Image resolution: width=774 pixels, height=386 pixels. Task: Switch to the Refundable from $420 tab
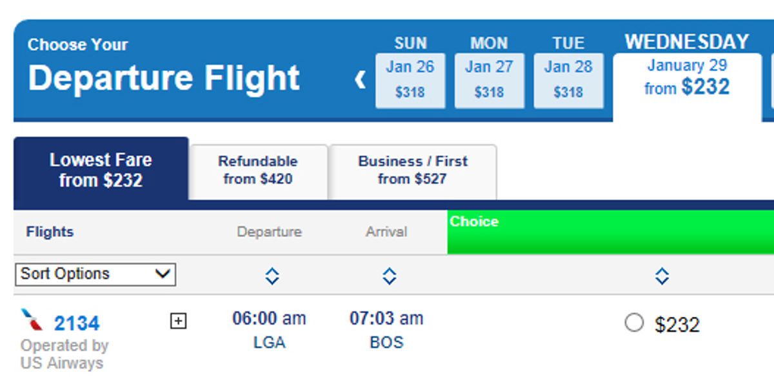257,170
